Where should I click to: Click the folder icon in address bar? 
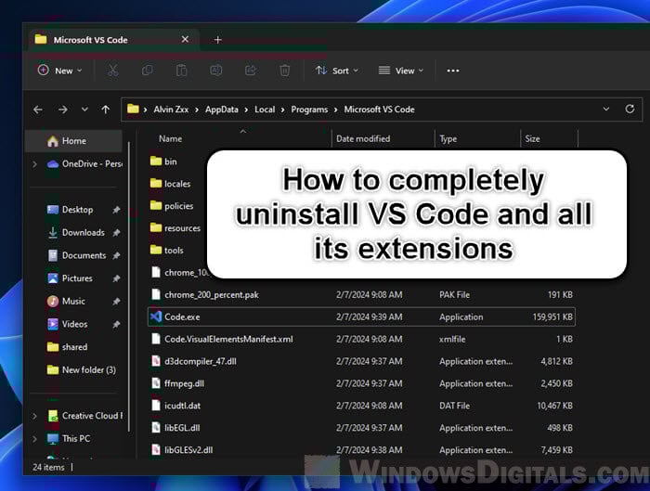(x=133, y=109)
